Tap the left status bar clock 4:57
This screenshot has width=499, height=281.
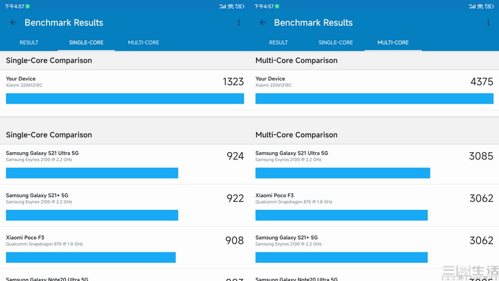(x=15, y=7)
